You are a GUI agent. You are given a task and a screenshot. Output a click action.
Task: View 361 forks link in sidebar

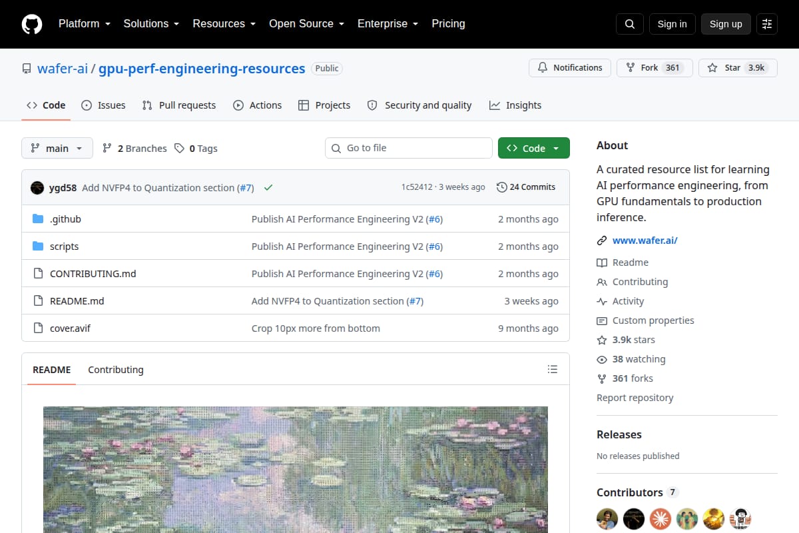(x=625, y=378)
